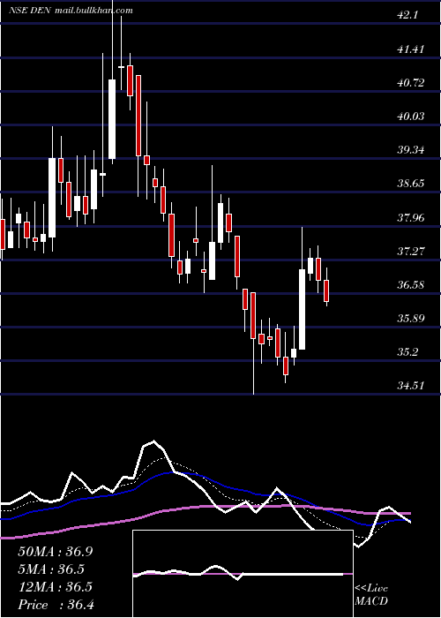This screenshot has height=618, width=441.
Task: Click the price label 42.1
Action: click(x=409, y=15)
